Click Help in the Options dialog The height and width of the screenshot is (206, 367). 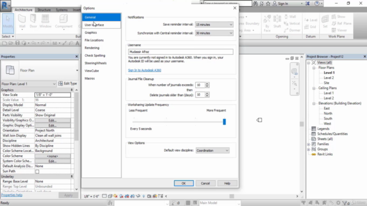coord(227,183)
